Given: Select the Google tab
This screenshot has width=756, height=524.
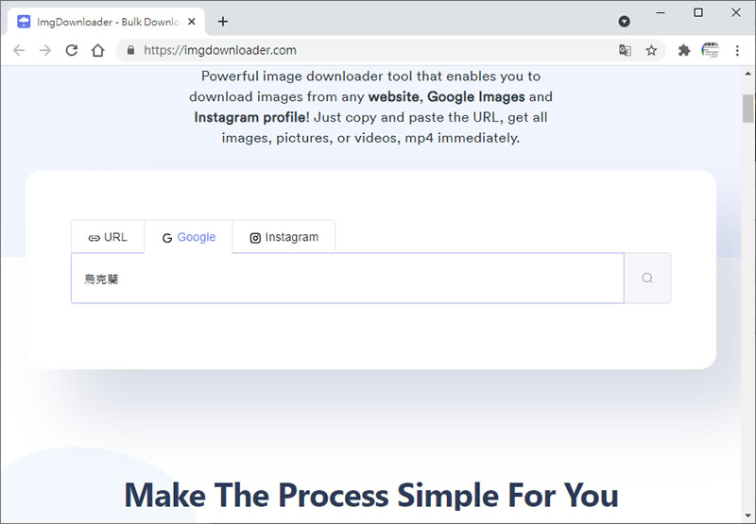Looking at the screenshot, I should pyautogui.click(x=188, y=237).
